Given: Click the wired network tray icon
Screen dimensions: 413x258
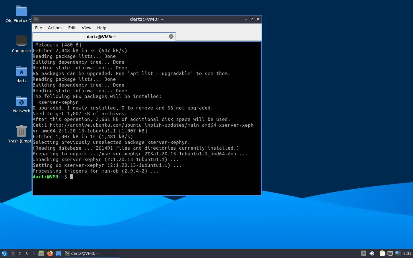Looking at the screenshot, I should [x=390, y=253].
